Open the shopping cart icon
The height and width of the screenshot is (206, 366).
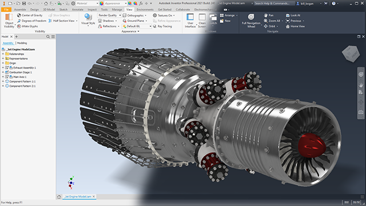point(326,3)
